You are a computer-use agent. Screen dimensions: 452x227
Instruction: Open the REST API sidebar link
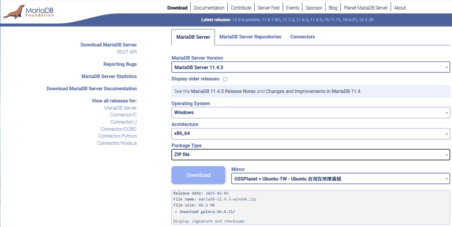click(x=127, y=52)
